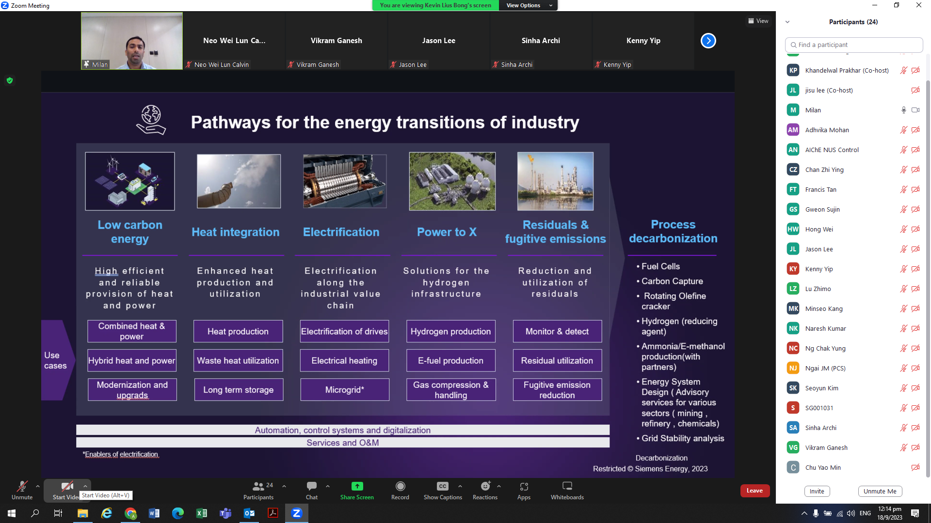Open File Explorer from taskbar
The width and height of the screenshot is (931, 523).
point(83,513)
